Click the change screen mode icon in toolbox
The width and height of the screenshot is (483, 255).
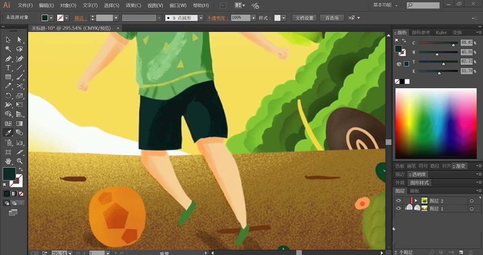[x=14, y=212]
